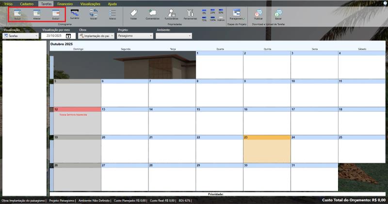Open the Cadastro tab

point(27,3)
